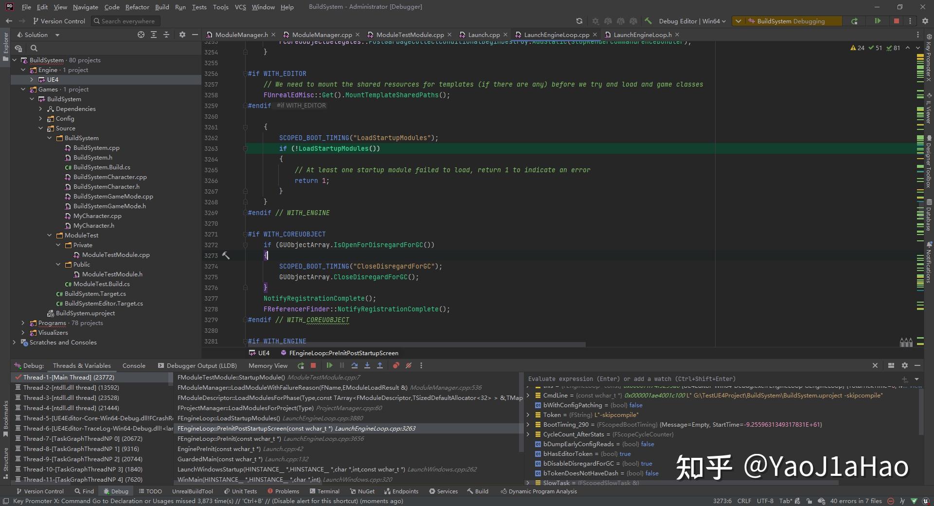The width and height of the screenshot is (934, 506).
Task: Click the Evaluate expression input field
Action: 681,379
